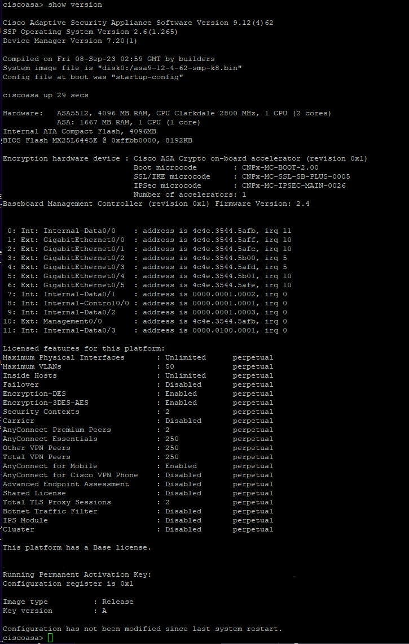This screenshot has height=644, width=409.
Task: Click 'ciscoasa up 29 secs' uptime line
Action: click(46, 96)
